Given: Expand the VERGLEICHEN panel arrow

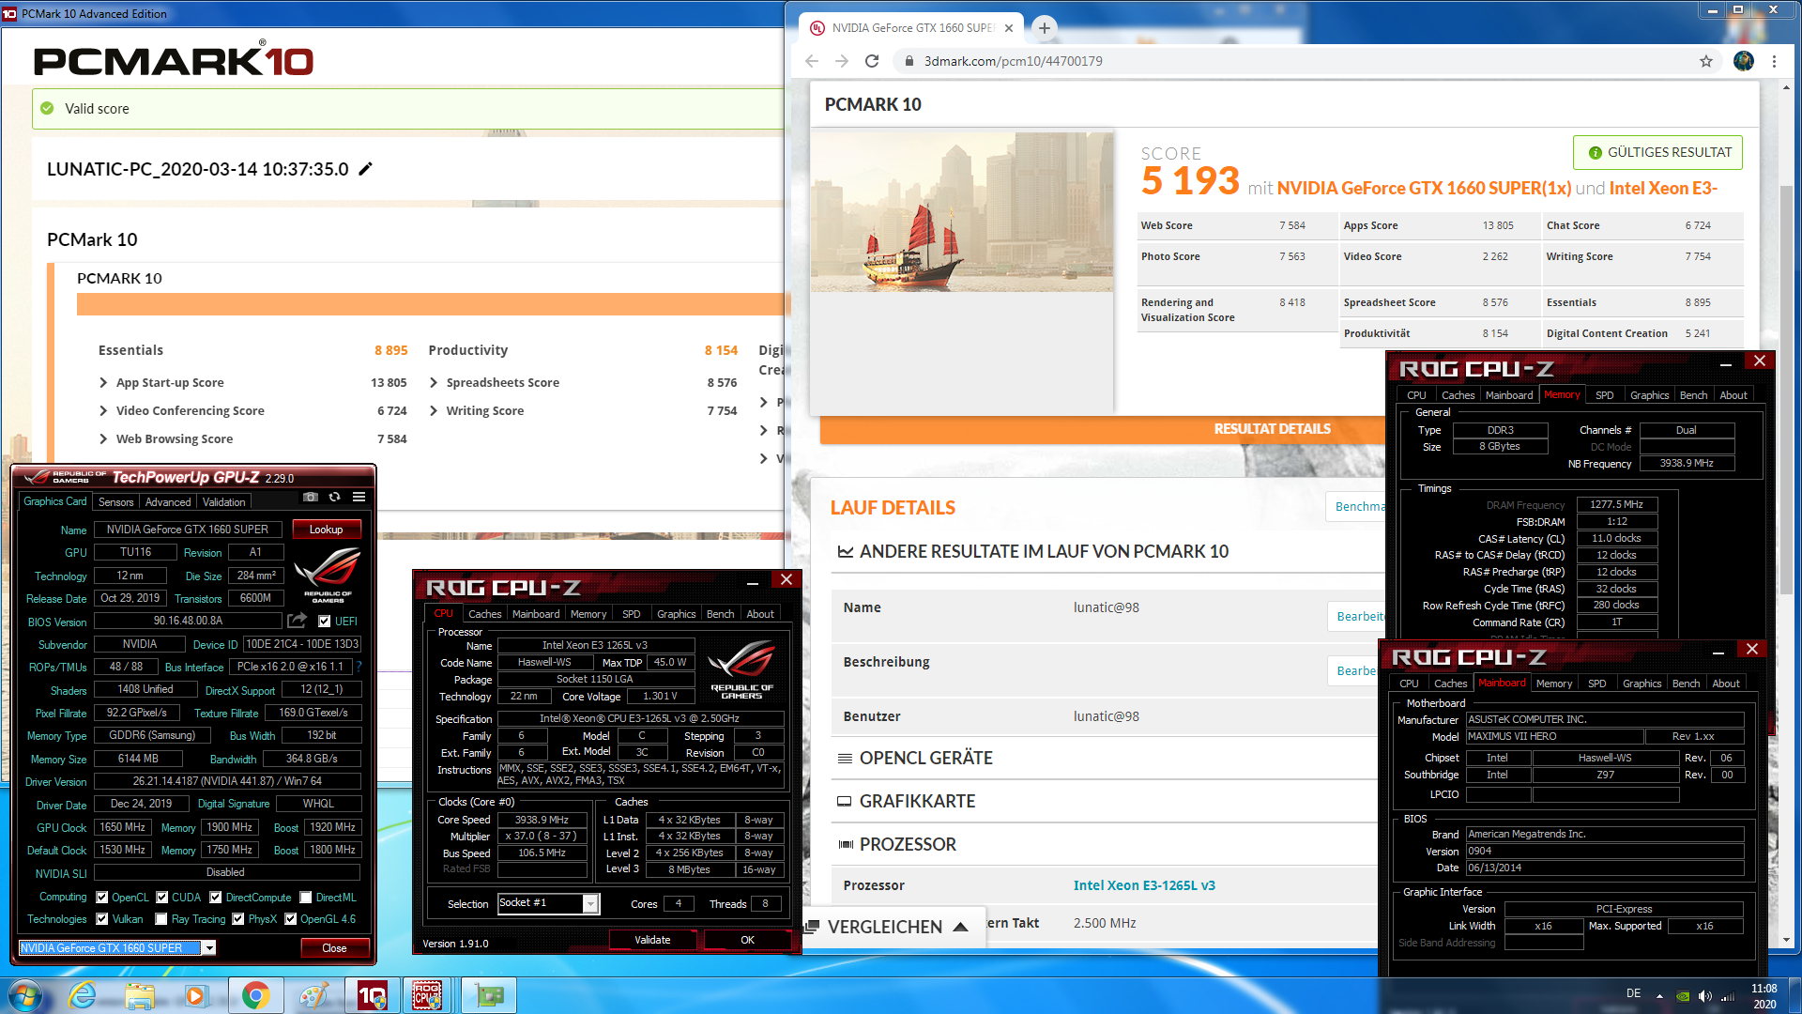Looking at the screenshot, I should [960, 927].
